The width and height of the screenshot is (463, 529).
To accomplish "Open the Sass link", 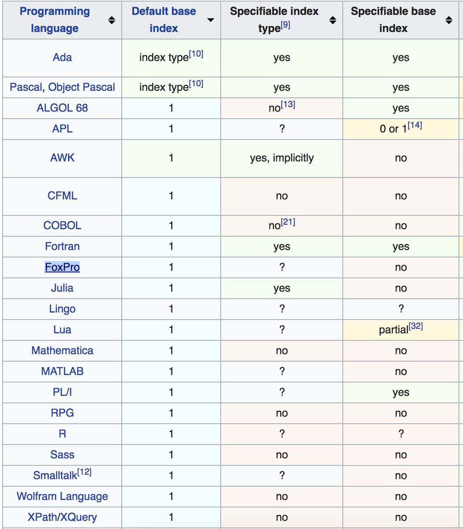I will point(62,454).
